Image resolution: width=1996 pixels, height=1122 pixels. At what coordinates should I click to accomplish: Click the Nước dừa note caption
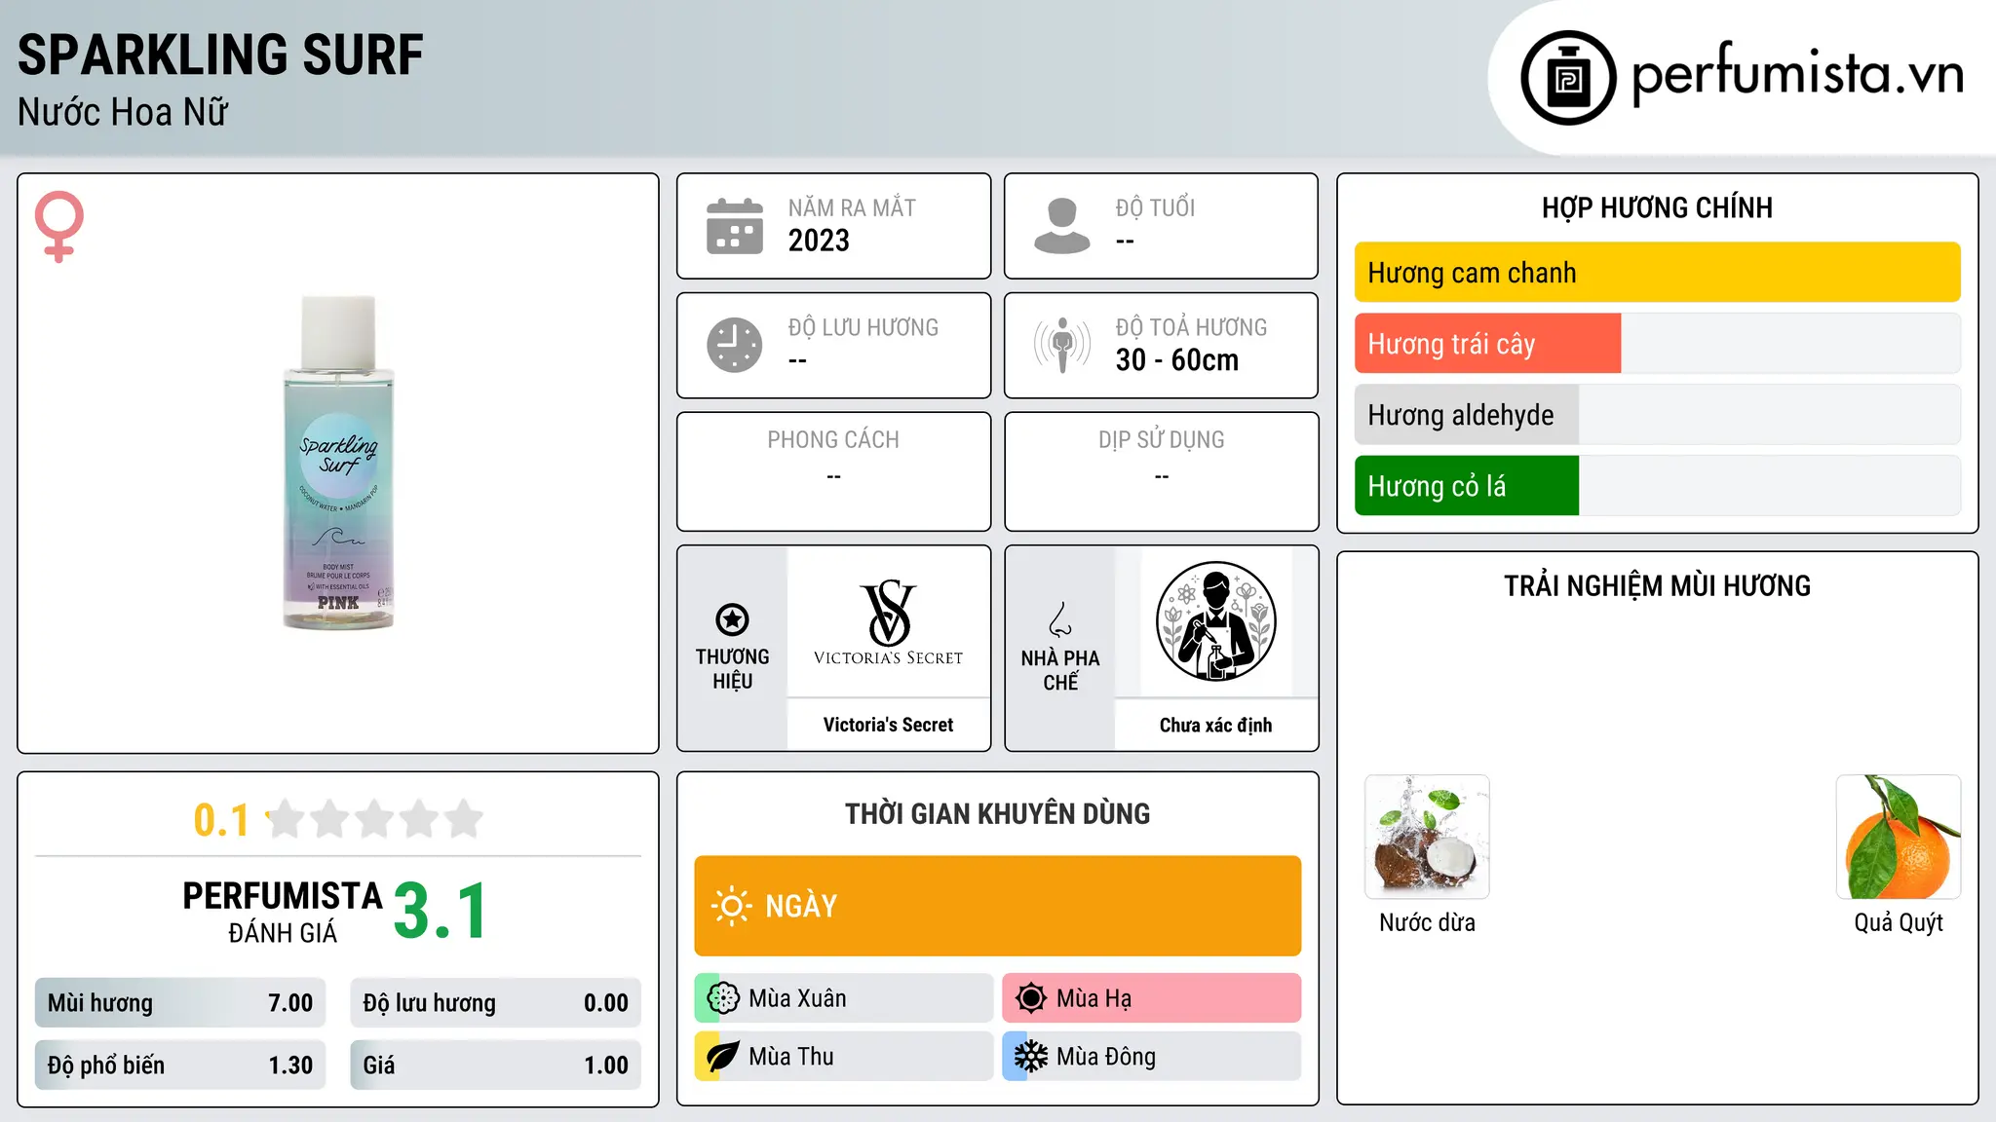coord(1427,923)
